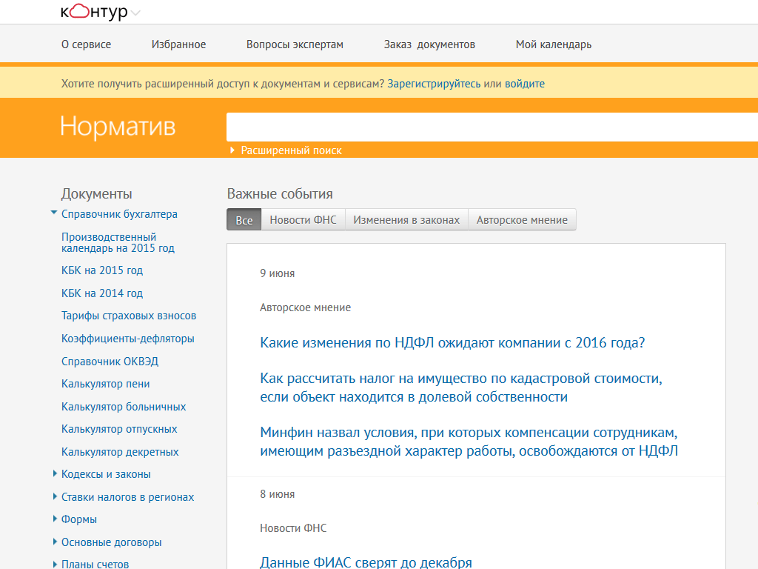The image size is (758, 569).
Task: Collapse the Справочник бухгалтера section
Action: coord(54,213)
